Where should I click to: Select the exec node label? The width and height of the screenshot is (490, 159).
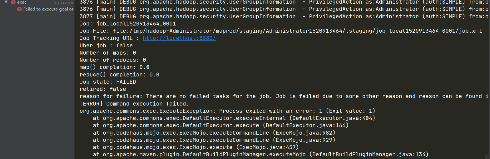[22, 2]
